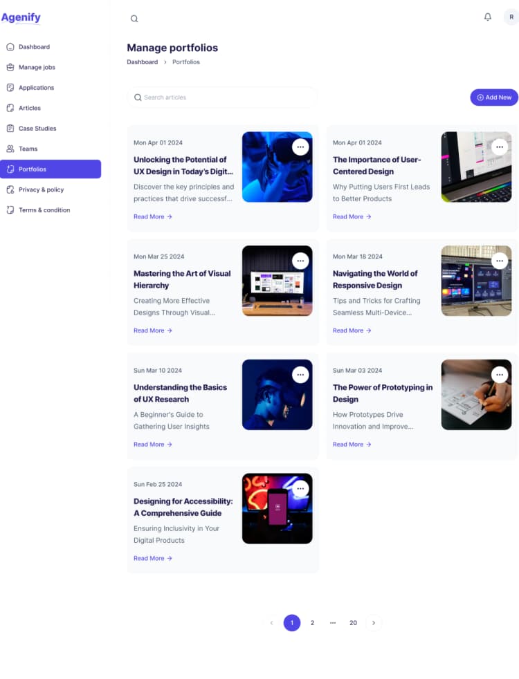Read More on Unlocking UX Design article
The height and width of the screenshot is (679, 519).
click(x=152, y=216)
